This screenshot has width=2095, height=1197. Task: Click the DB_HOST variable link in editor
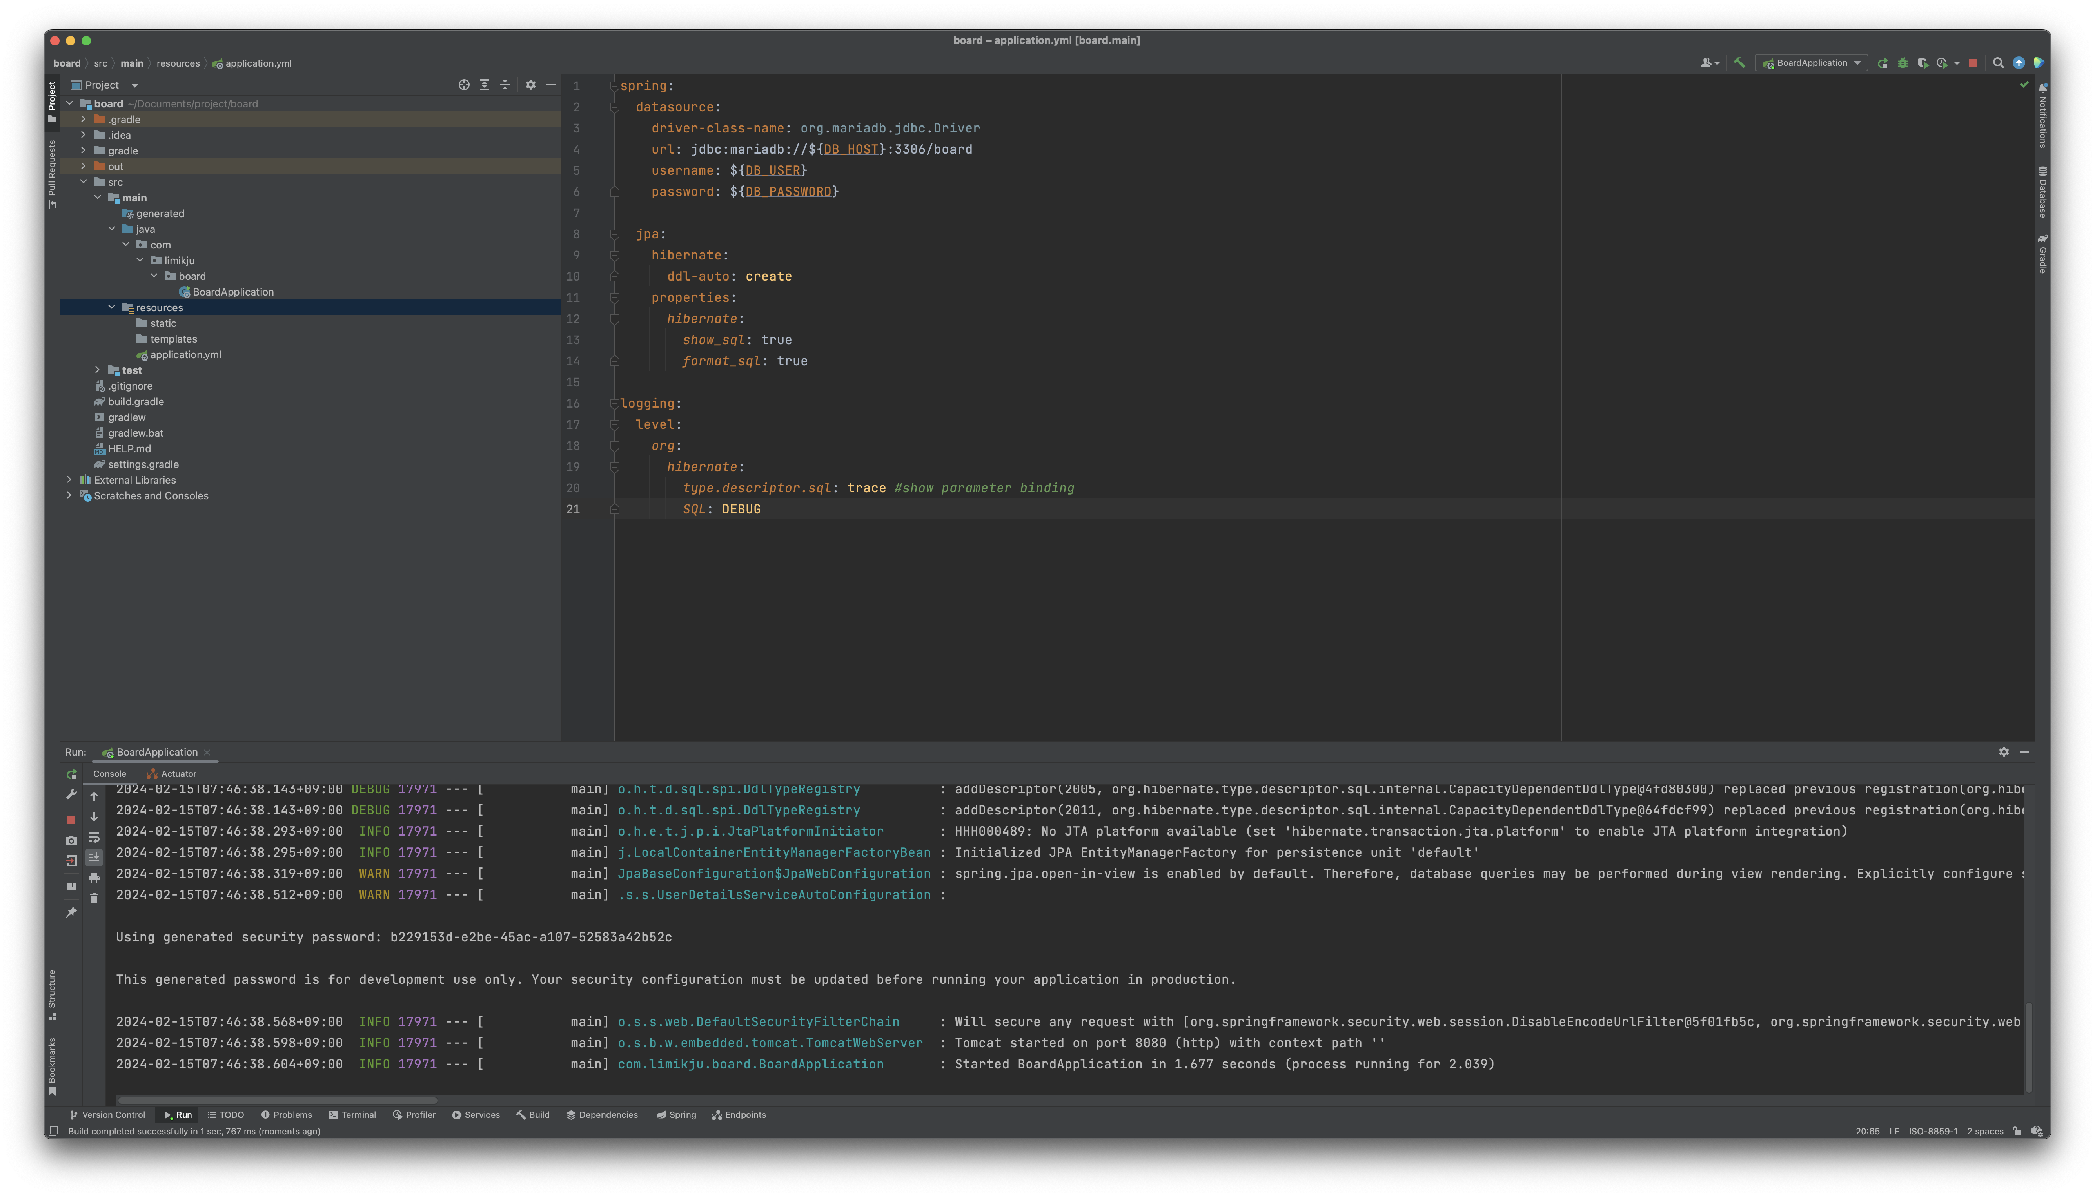pos(851,150)
